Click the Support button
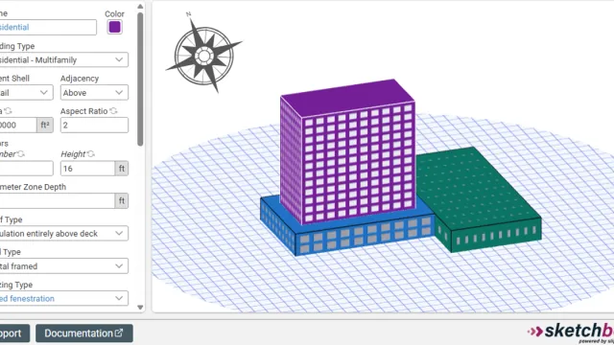 pyautogui.click(x=14, y=333)
